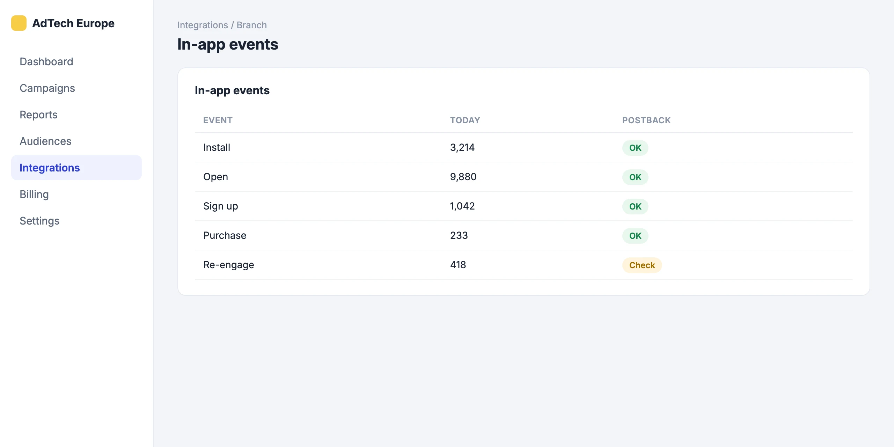Click the TODAY column header

click(465, 120)
